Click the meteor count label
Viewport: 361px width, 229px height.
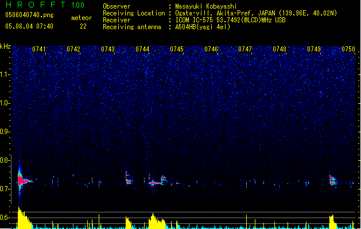pyautogui.click(x=81, y=18)
